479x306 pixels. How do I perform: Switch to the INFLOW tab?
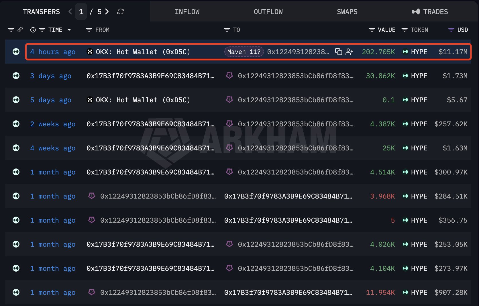coord(187,12)
